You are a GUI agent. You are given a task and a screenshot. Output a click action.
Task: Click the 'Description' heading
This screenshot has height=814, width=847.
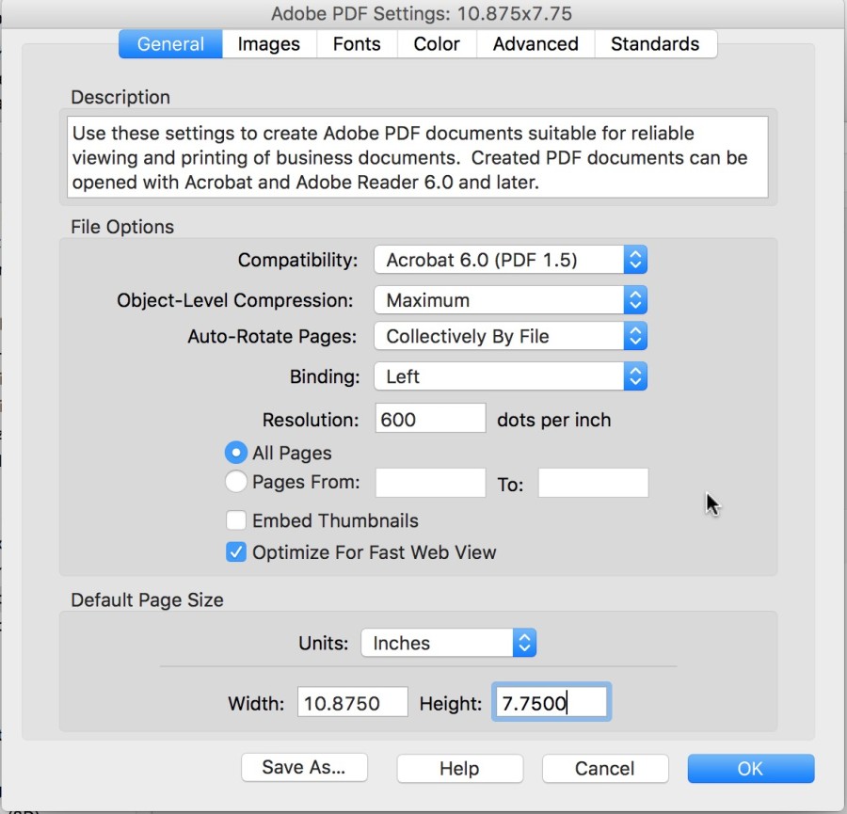(120, 97)
